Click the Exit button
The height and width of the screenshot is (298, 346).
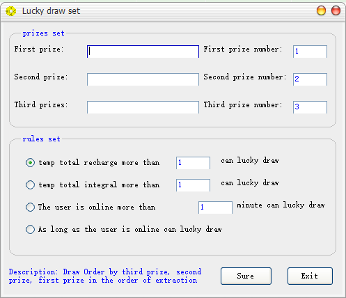pyautogui.click(x=310, y=276)
